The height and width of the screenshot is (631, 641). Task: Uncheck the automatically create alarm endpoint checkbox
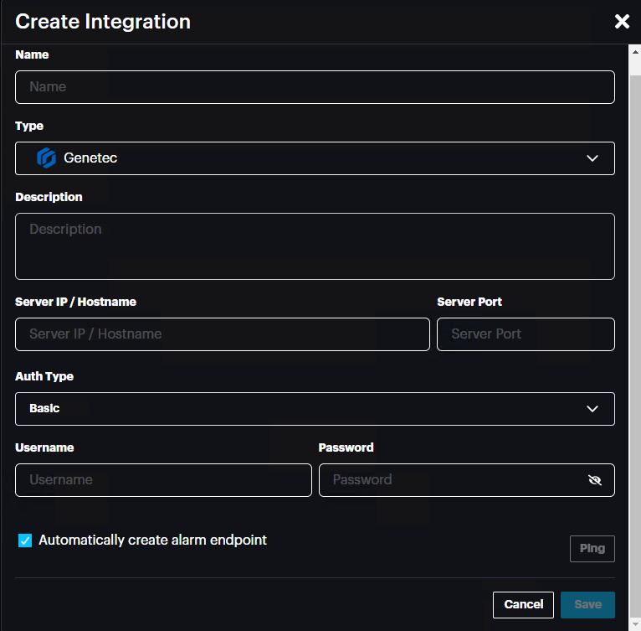click(25, 541)
